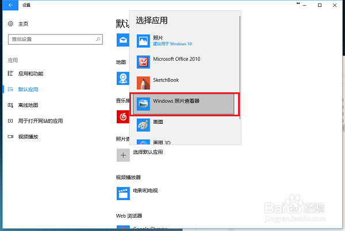The image size is (345, 231).
Task: Open 用于打开网站的应用 page
Action: pos(40,121)
